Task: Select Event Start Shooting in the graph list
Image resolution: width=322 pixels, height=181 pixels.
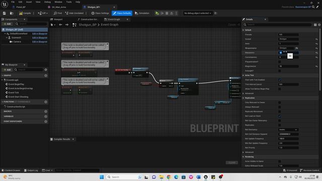Action: click(18, 97)
